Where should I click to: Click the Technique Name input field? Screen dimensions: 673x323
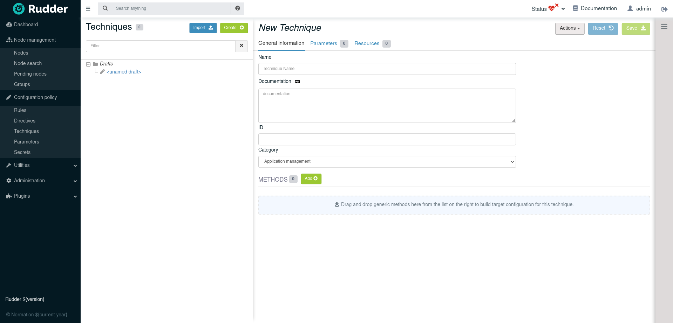387,69
